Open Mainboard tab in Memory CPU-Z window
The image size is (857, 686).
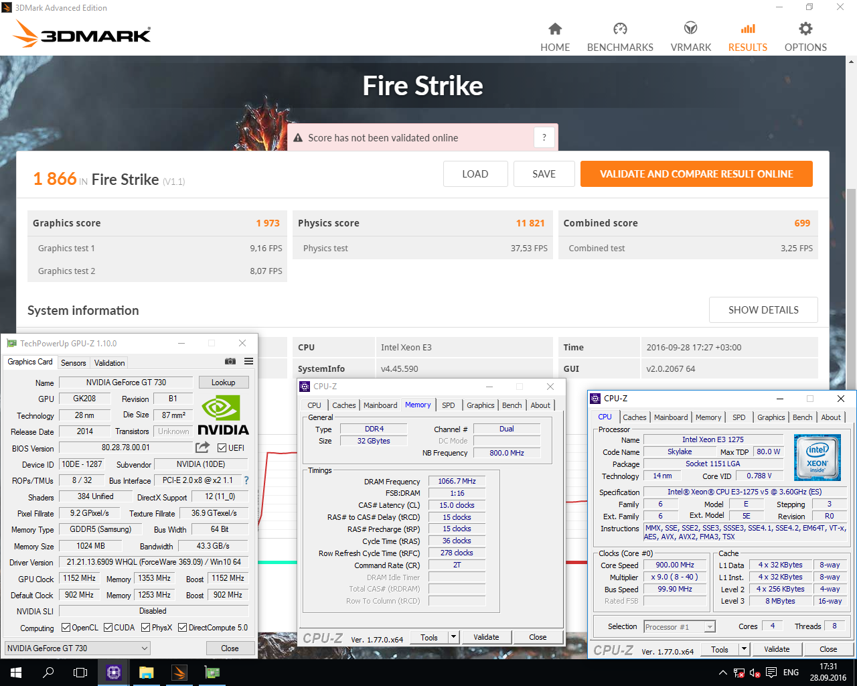380,405
